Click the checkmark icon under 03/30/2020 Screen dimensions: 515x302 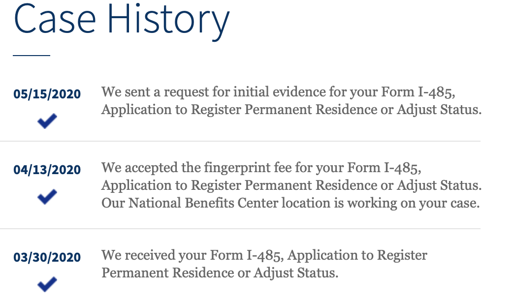[x=47, y=284]
